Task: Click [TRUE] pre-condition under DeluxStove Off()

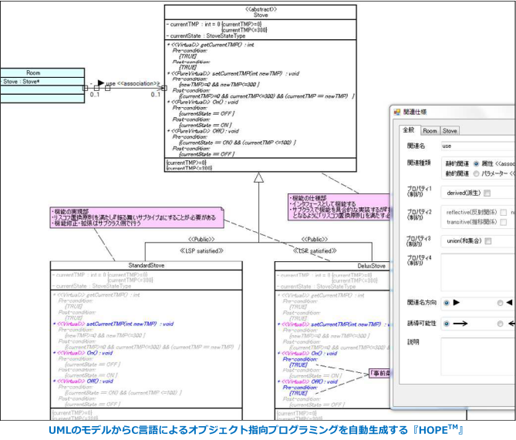Action: coord(298,393)
